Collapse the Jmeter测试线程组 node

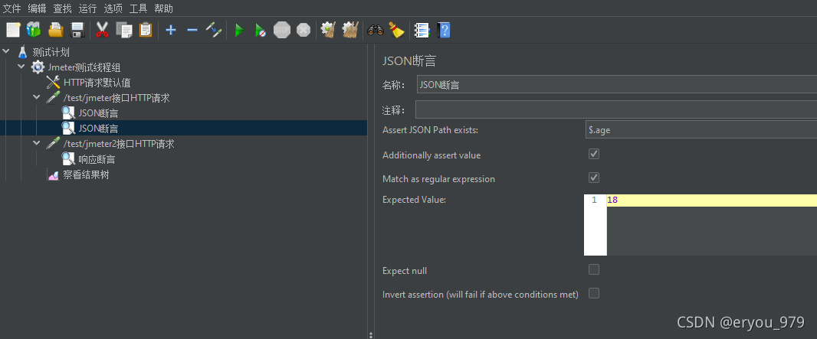pos(21,67)
